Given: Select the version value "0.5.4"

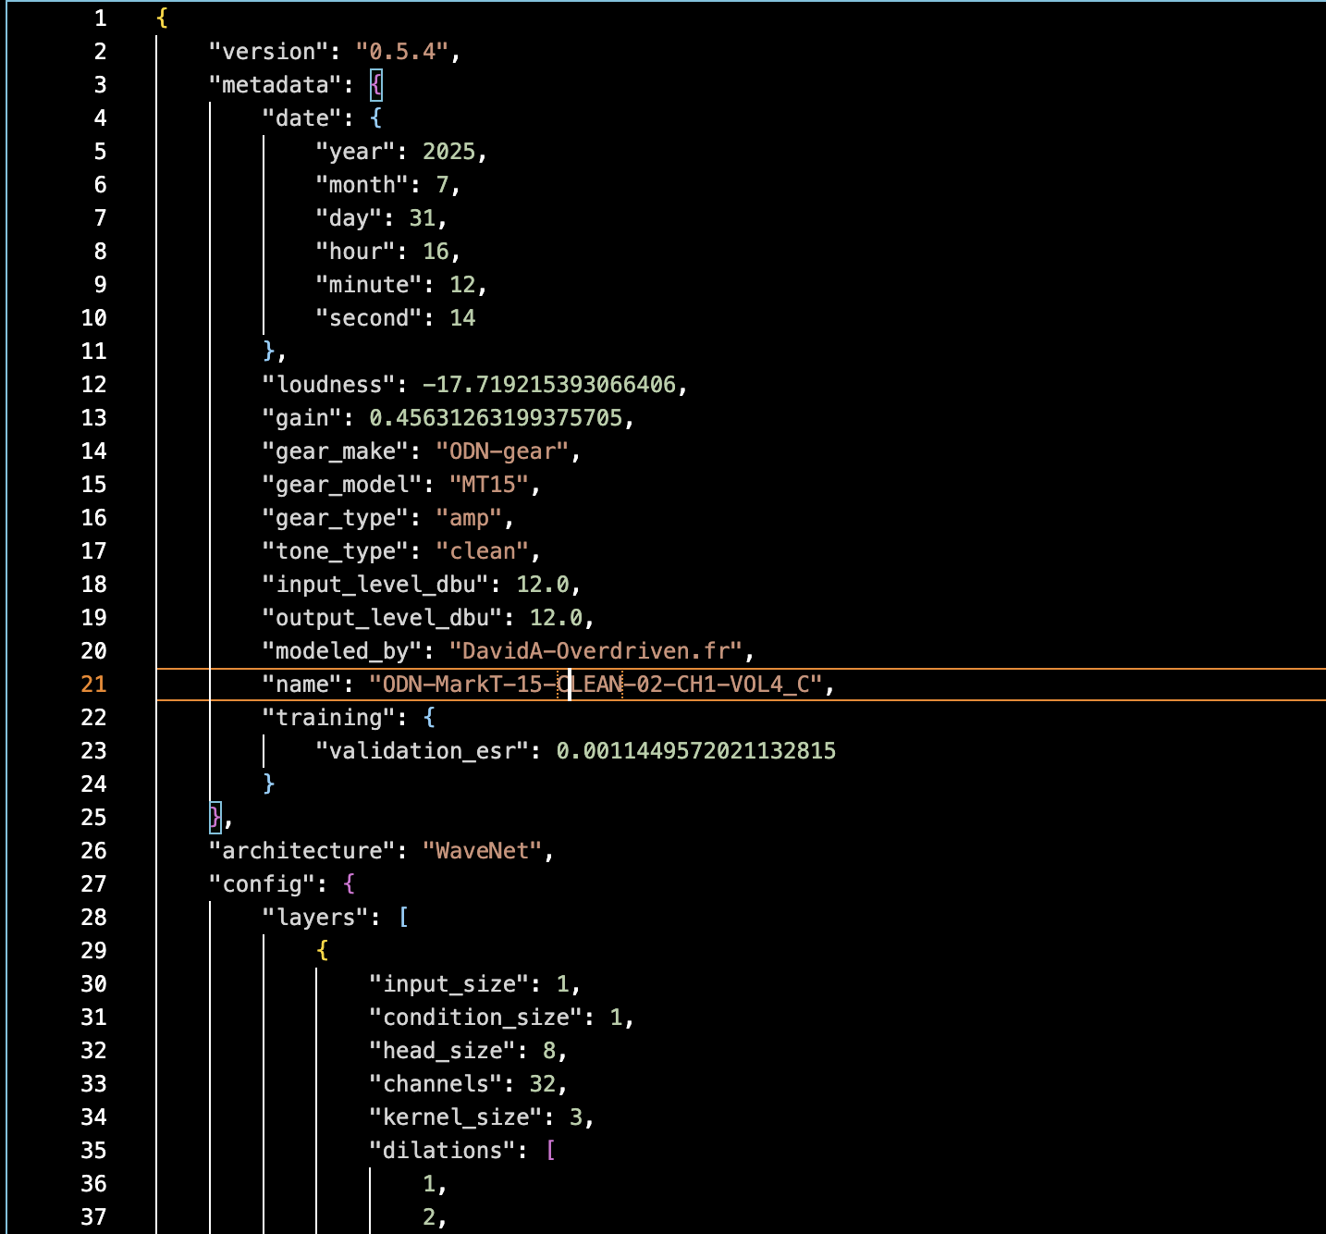Looking at the screenshot, I should tap(402, 52).
